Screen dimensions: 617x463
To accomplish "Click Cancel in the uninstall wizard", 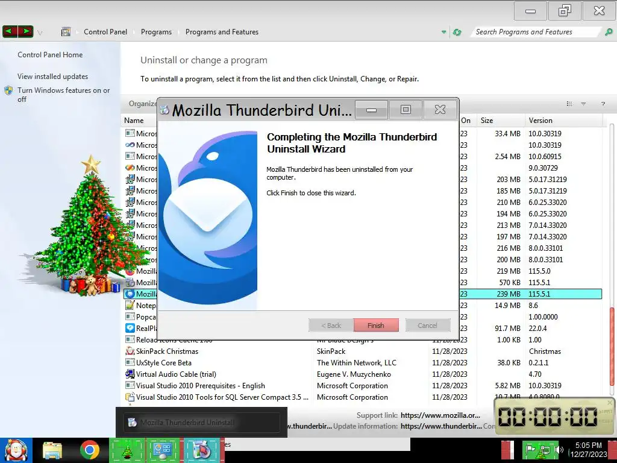I will tap(427, 326).
